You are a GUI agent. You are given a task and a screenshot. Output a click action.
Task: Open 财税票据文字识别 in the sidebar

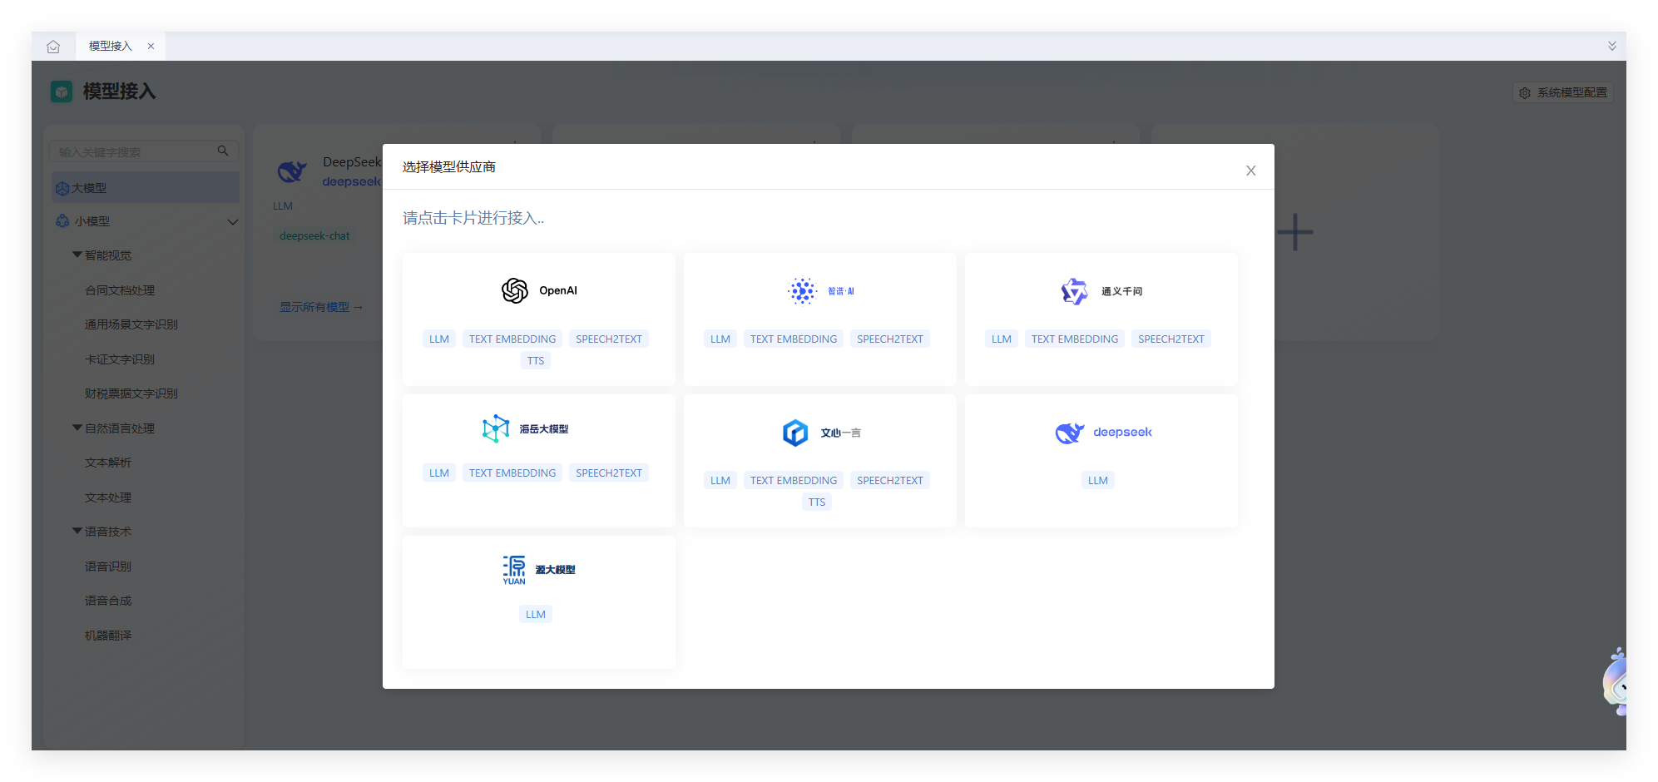(x=131, y=393)
